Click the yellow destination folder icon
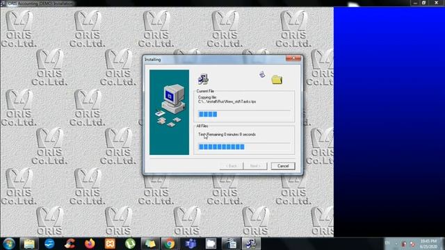Viewport: 445px width, 250px height. coord(277,79)
